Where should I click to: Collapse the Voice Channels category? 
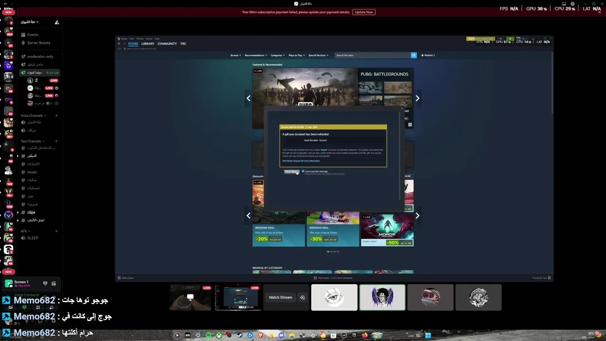click(x=33, y=116)
